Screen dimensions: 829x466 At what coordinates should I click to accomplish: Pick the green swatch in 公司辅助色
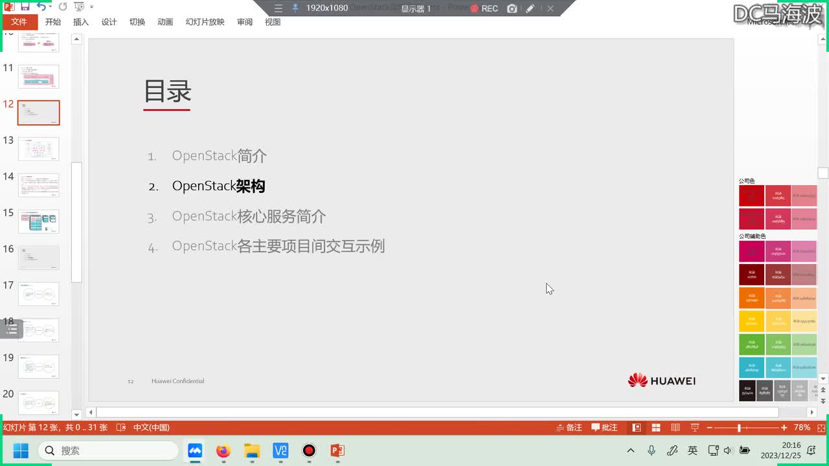point(751,344)
